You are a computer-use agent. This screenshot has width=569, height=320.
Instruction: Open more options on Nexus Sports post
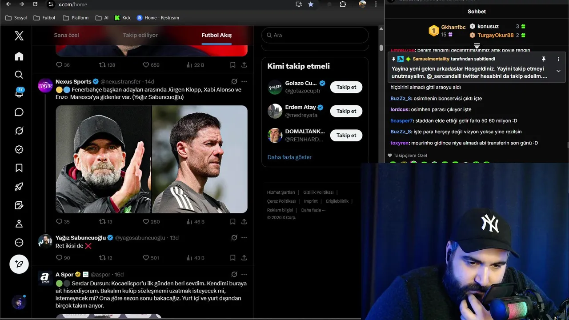click(244, 82)
